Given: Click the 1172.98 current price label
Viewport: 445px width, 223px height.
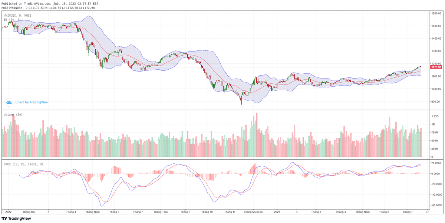Looking at the screenshot, I should 436,67.
